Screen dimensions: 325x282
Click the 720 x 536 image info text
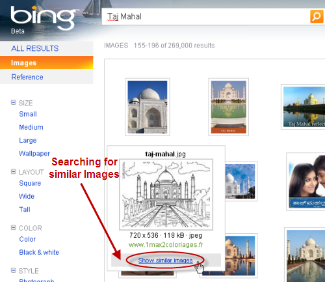(x=166, y=235)
